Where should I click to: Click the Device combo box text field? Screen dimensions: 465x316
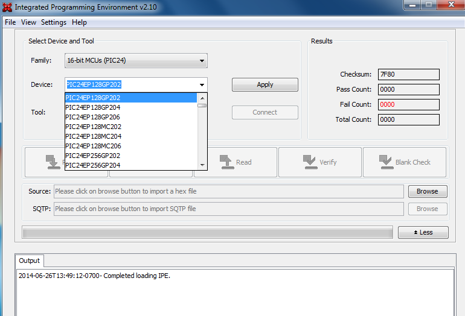click(x=131, y=84)
